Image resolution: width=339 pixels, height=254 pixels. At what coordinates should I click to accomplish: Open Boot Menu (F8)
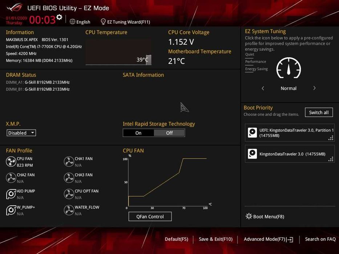pos(265,216)
